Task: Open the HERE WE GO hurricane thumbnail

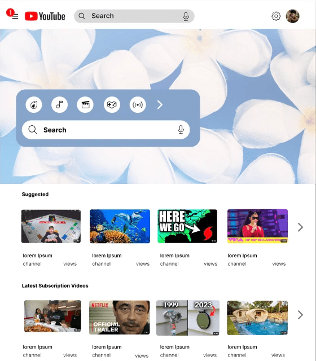Action: point(187,226)
